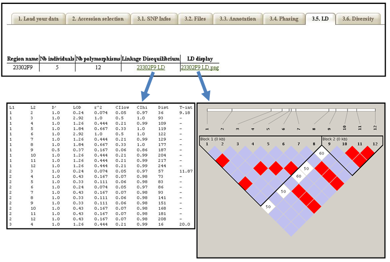Open the 23302F9.LD.png image link
The image size is (390, 262).
[x=200, y=68]
